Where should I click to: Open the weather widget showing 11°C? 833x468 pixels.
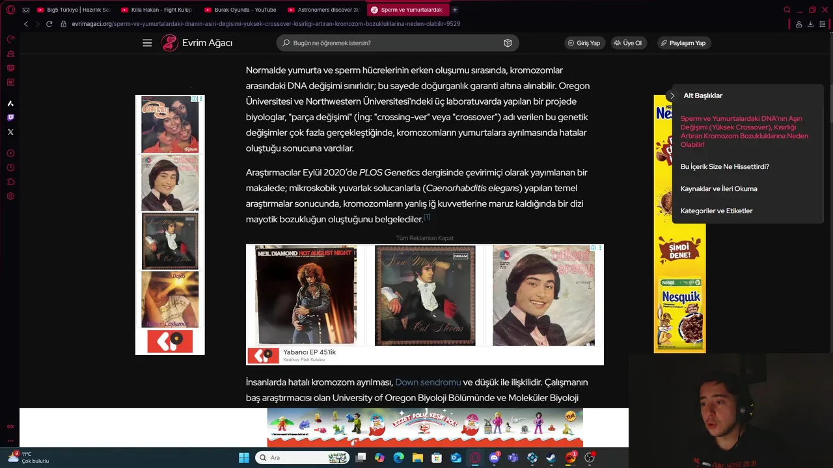27,458
